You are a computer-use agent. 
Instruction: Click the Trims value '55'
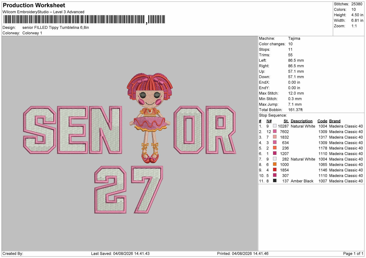point(290,55)
